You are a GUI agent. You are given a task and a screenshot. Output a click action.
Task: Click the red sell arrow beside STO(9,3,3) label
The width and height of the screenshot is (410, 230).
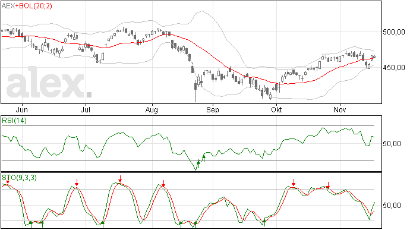pyautogui.click(x=8, y=179)
